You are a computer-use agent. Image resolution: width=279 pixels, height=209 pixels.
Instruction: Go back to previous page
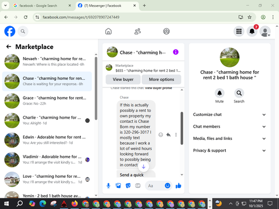point(6,17)
